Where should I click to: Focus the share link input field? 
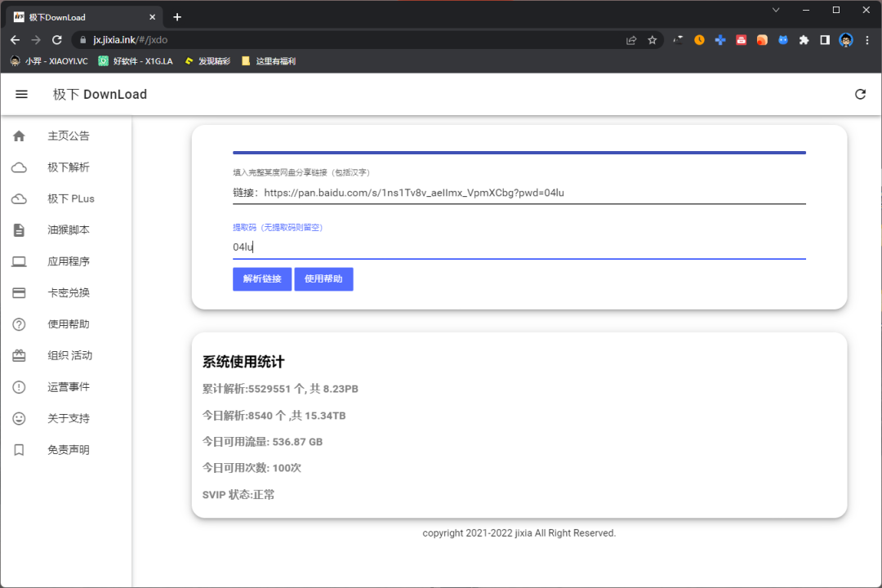519,193
